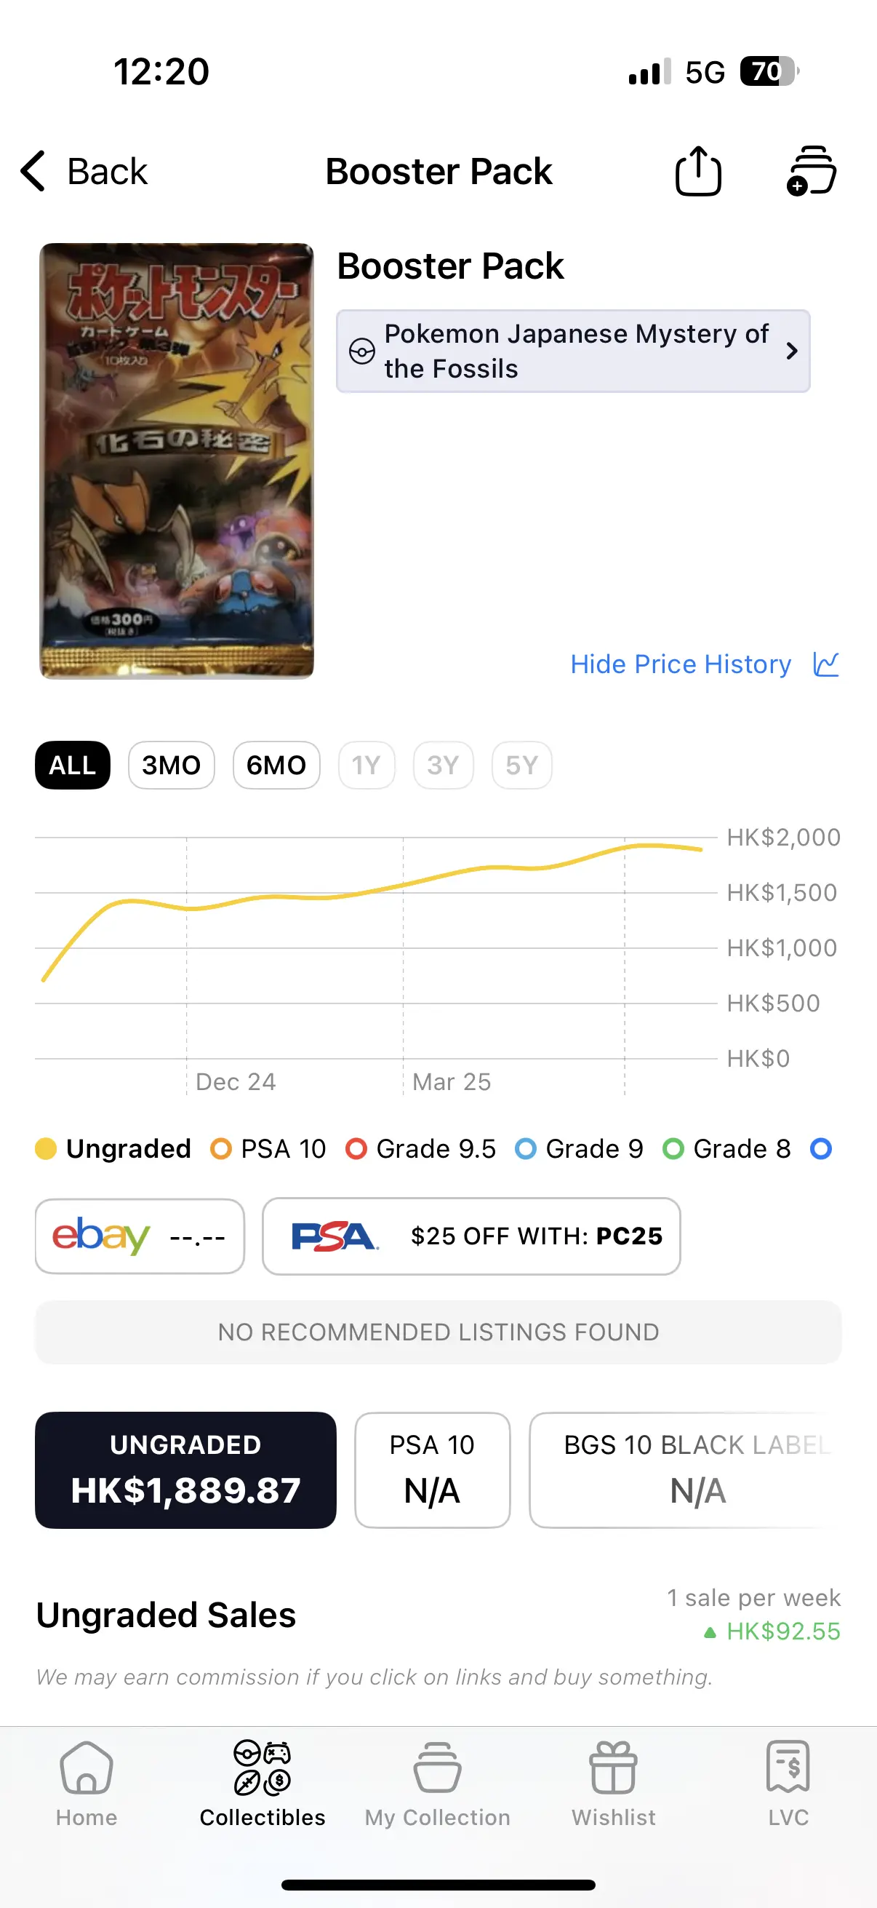Screen dimensions: 877x1908
Task: Select the UNGRADED price card
Action: [x=185, y=1470]
